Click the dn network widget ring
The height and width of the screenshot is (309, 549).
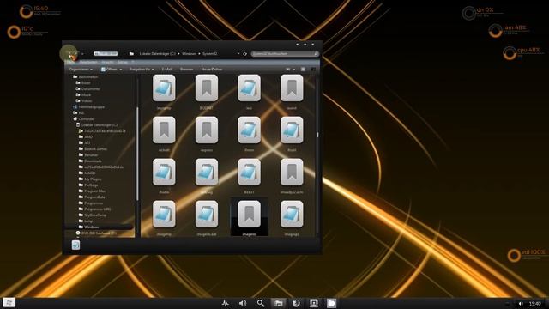click(469, 14)
